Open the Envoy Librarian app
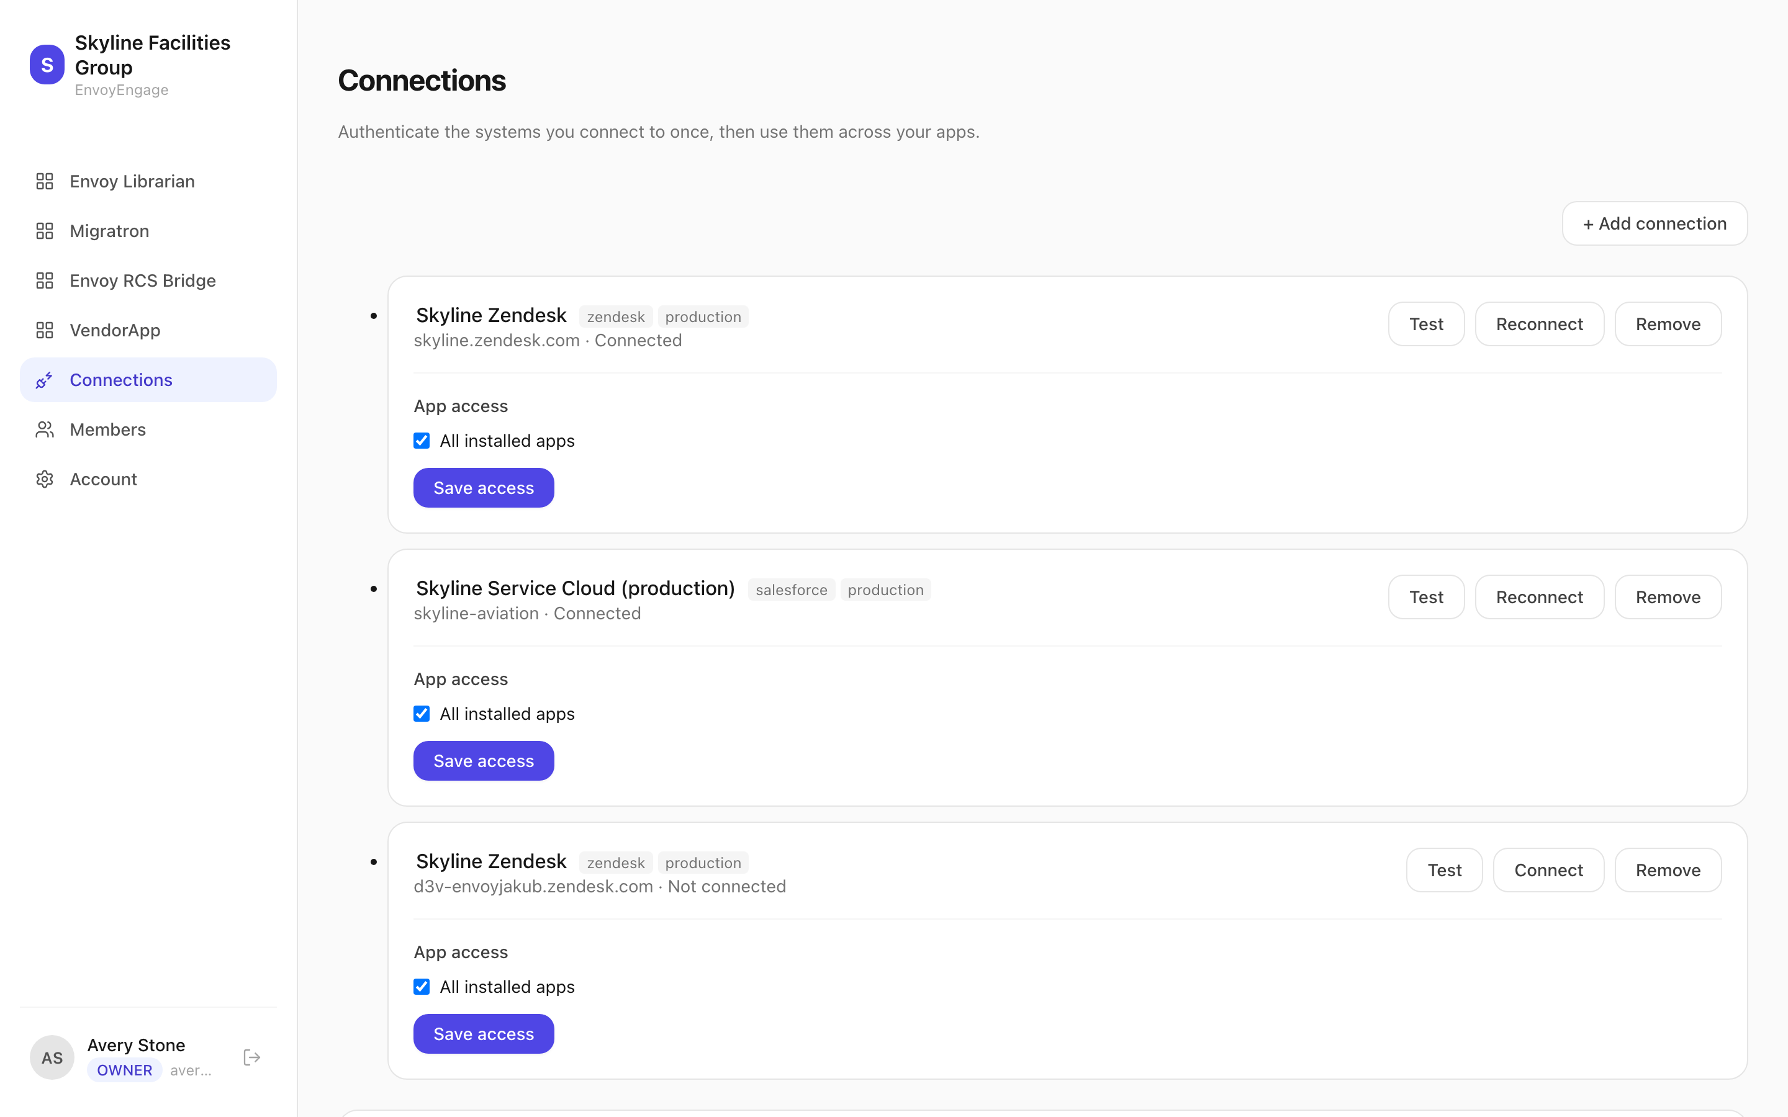Viewport: 1788px width, 1117px height. (148, 181)
